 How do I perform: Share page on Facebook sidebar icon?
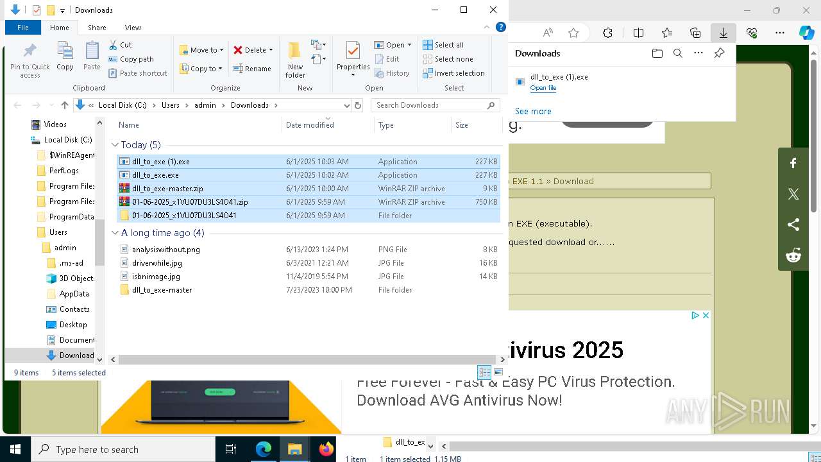793,163
